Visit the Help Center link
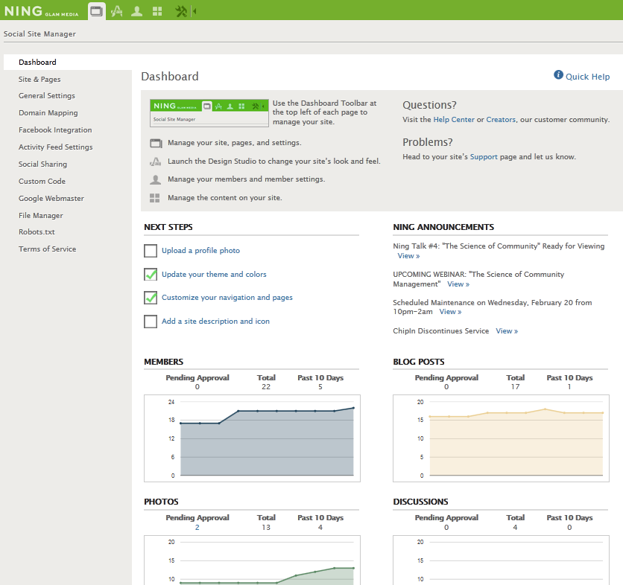Image resolution: width=623 pixels, height=585 pixels. [453, 120]
